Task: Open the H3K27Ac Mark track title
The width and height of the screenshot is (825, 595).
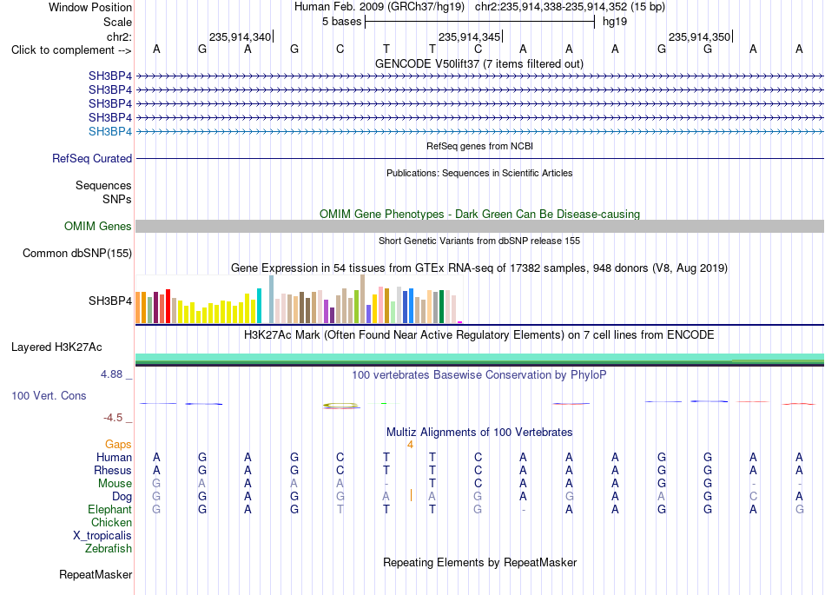Action: (479, 335)
